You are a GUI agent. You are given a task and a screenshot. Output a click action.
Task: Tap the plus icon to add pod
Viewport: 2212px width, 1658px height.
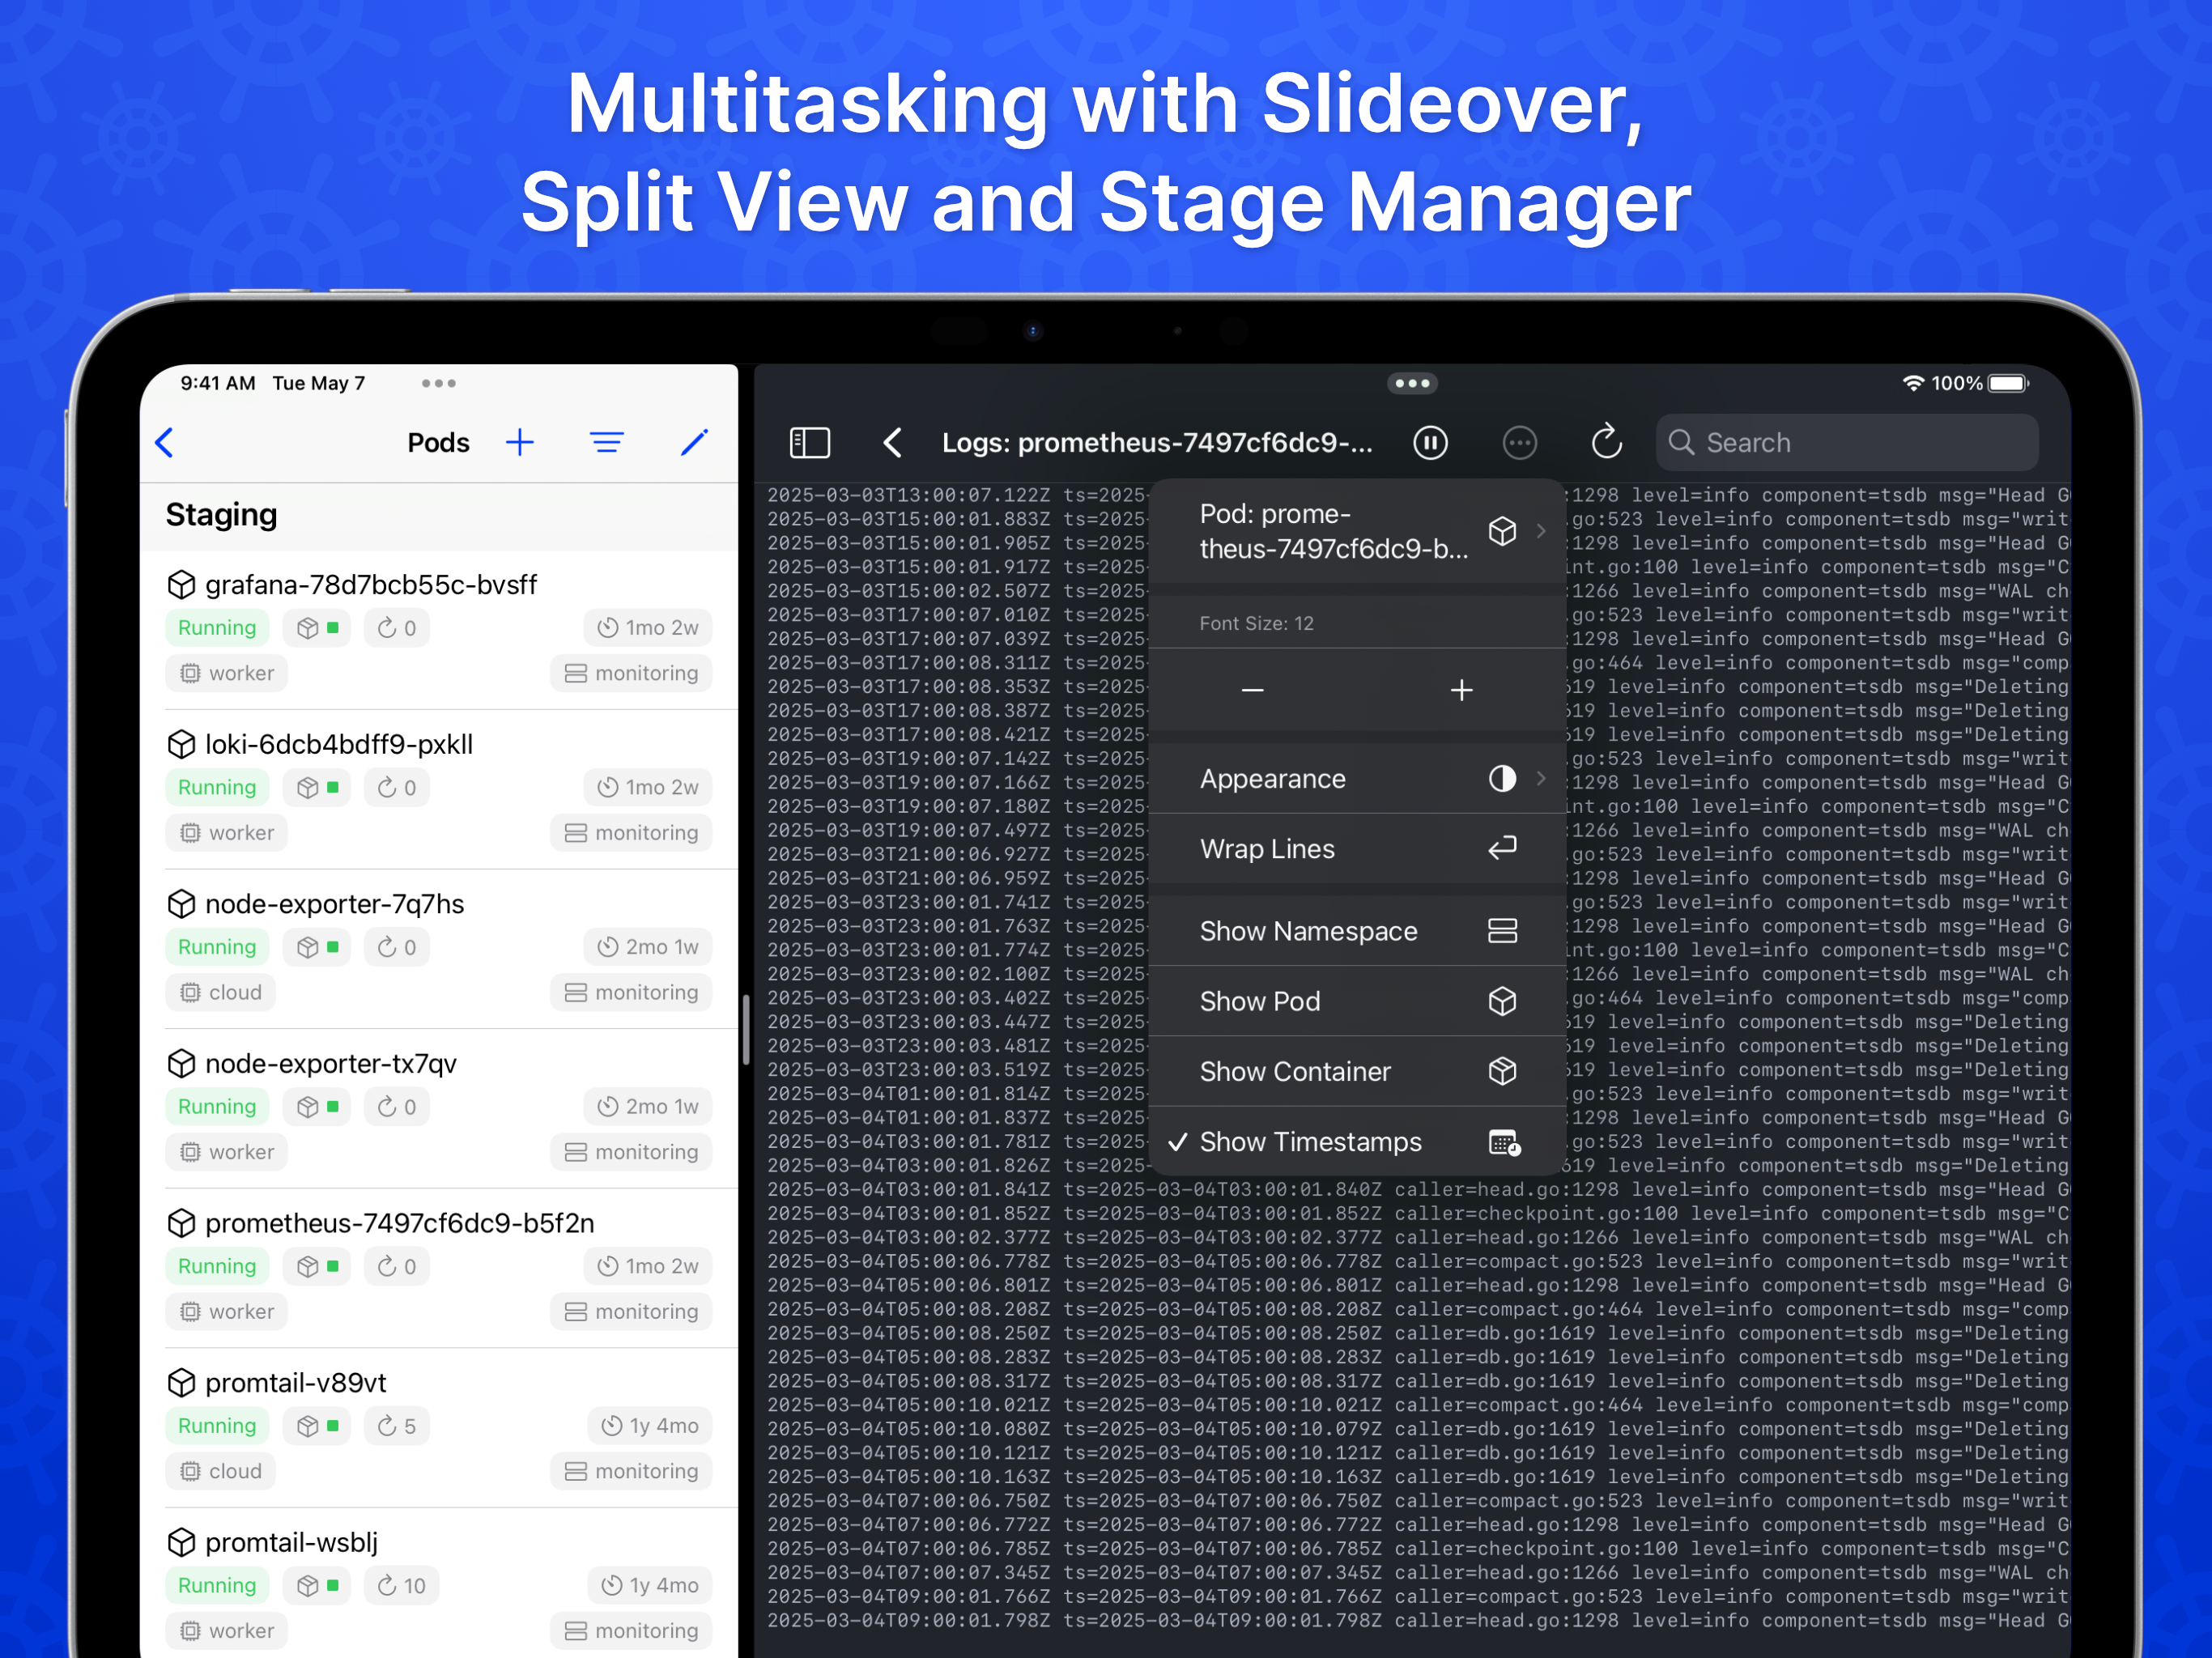tap(520, 442)
